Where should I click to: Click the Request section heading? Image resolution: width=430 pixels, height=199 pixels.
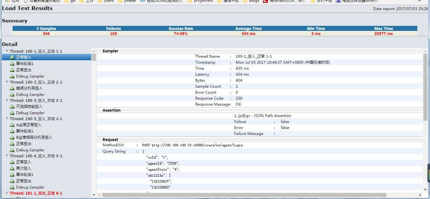tap(110, 139)
